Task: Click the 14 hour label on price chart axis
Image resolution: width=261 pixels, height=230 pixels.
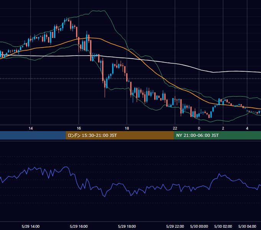Action: pos(31,128)
